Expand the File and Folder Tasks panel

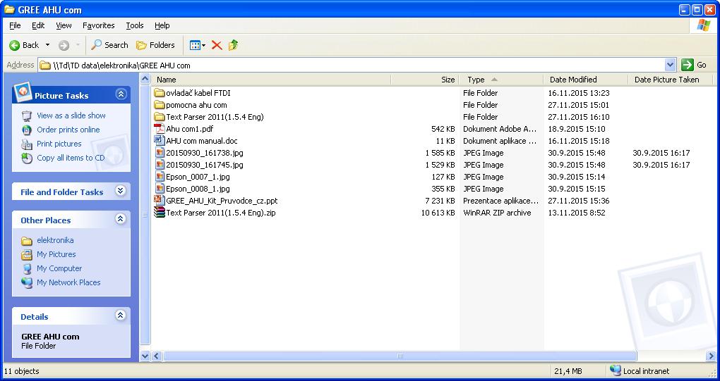pyautogui.click(x=120, y=190)
